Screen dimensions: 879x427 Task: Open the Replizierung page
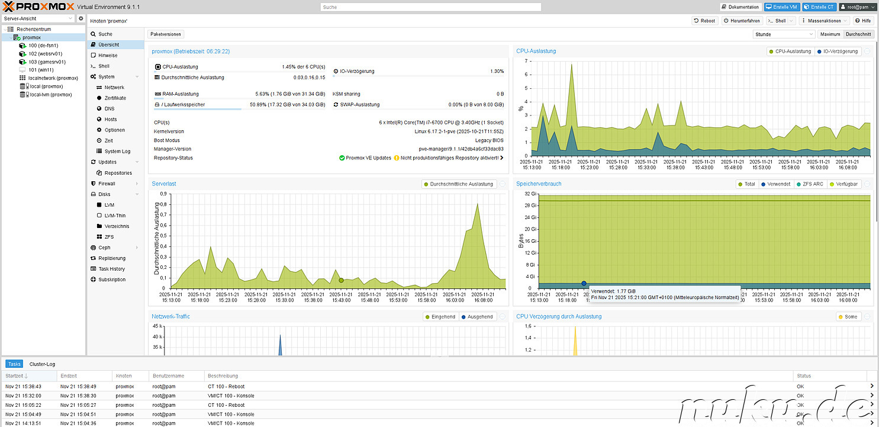(x=112, y=258)
